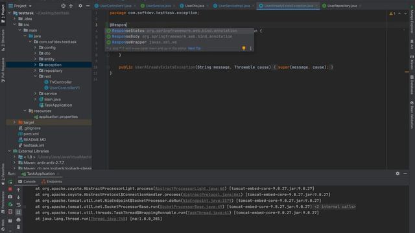Screen dimensions: 415x233
Task: Select application.properties in project tree
Action: (x=58, y=116)
